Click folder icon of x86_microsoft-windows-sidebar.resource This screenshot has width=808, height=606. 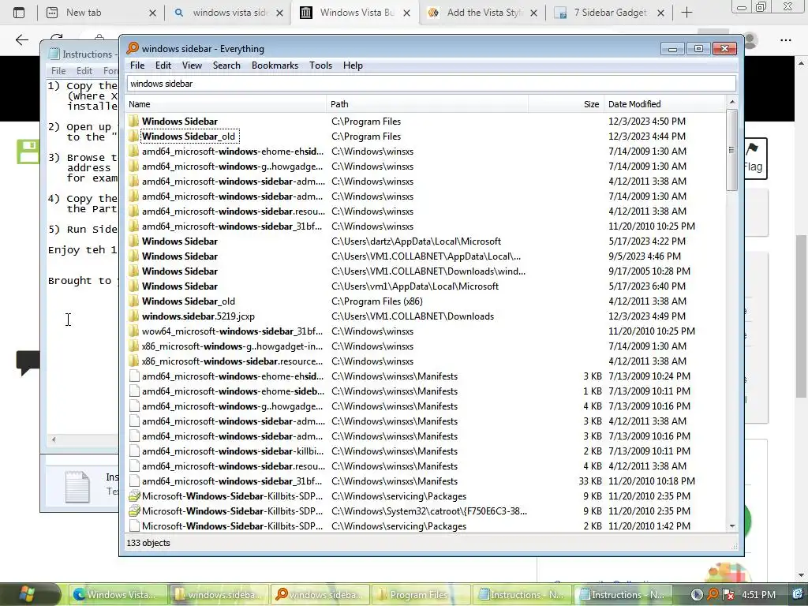pos(134,361)
